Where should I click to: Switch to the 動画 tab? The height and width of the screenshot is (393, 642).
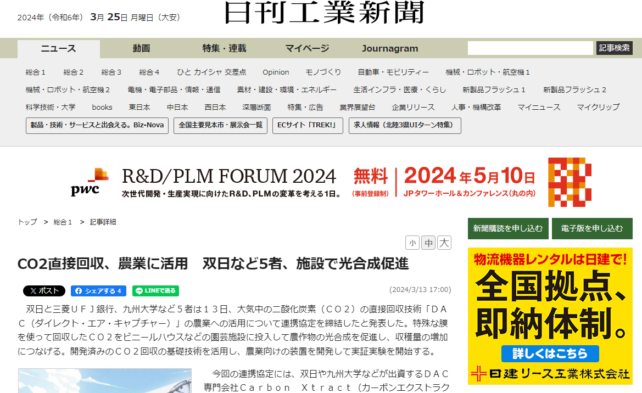[141, 48]
